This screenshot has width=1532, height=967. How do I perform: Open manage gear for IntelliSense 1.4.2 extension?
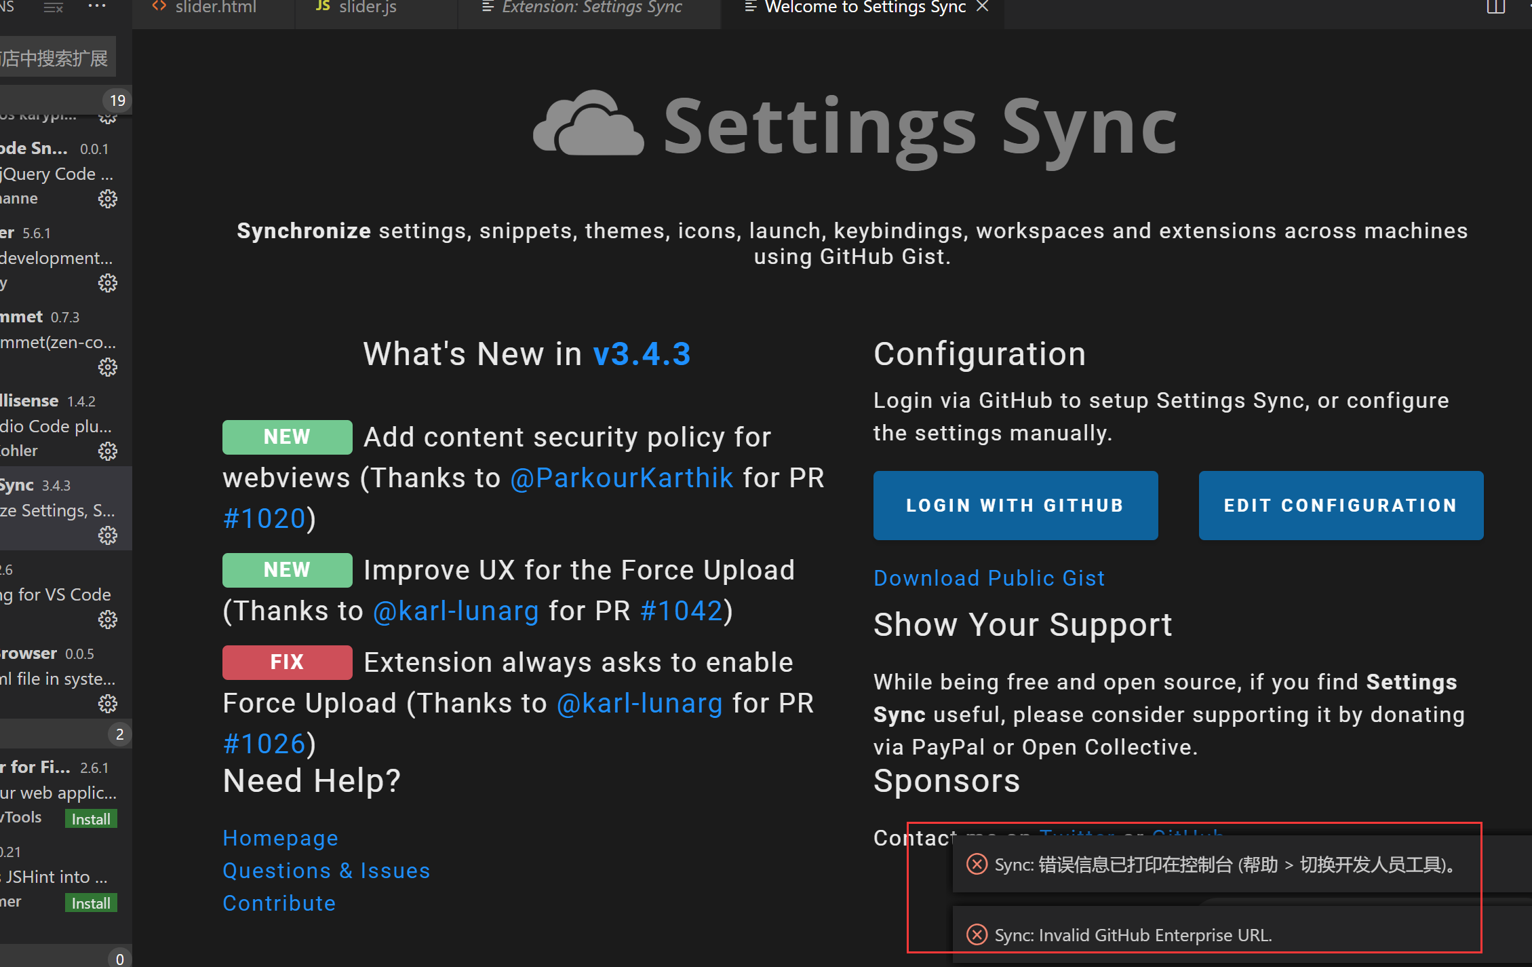point(108,451)
